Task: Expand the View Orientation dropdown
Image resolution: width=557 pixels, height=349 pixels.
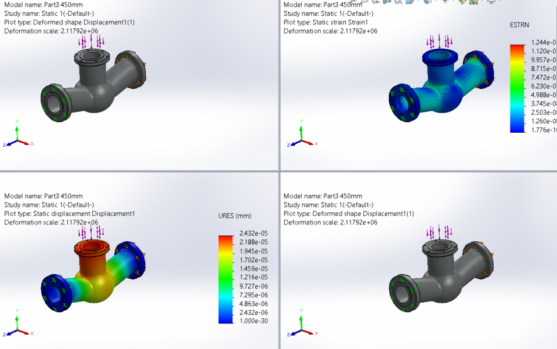Action: [x=417, y=3]
